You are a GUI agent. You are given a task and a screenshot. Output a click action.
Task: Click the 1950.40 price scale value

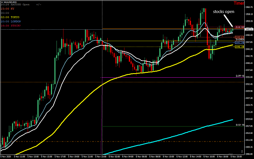(249, 35)
